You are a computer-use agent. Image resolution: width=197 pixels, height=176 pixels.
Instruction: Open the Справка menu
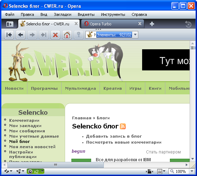tap(139, 14)
